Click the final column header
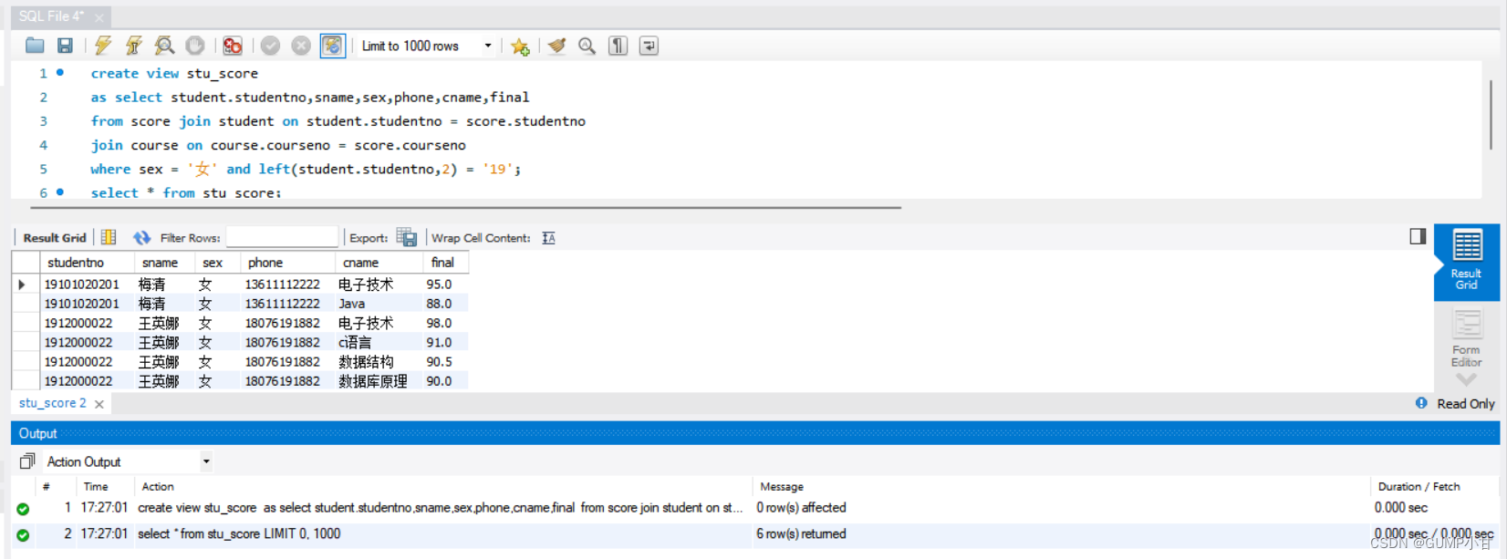Image resolution: width=1507 pixels, height=559 pixels. (445, 263)
